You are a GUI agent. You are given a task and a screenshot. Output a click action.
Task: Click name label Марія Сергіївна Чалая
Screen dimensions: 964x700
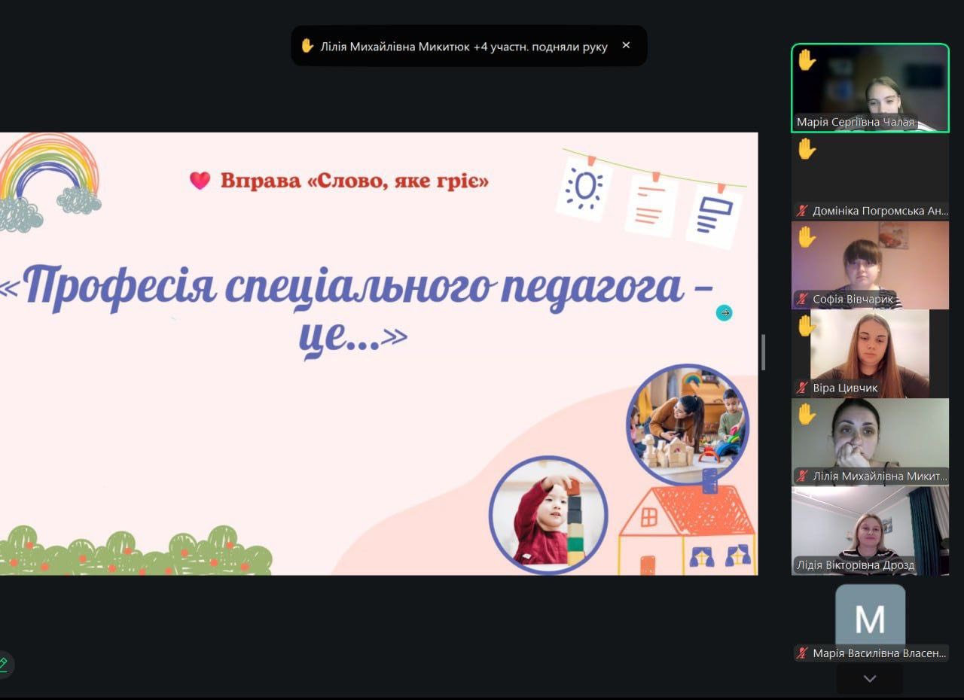(x=856, y=122)
